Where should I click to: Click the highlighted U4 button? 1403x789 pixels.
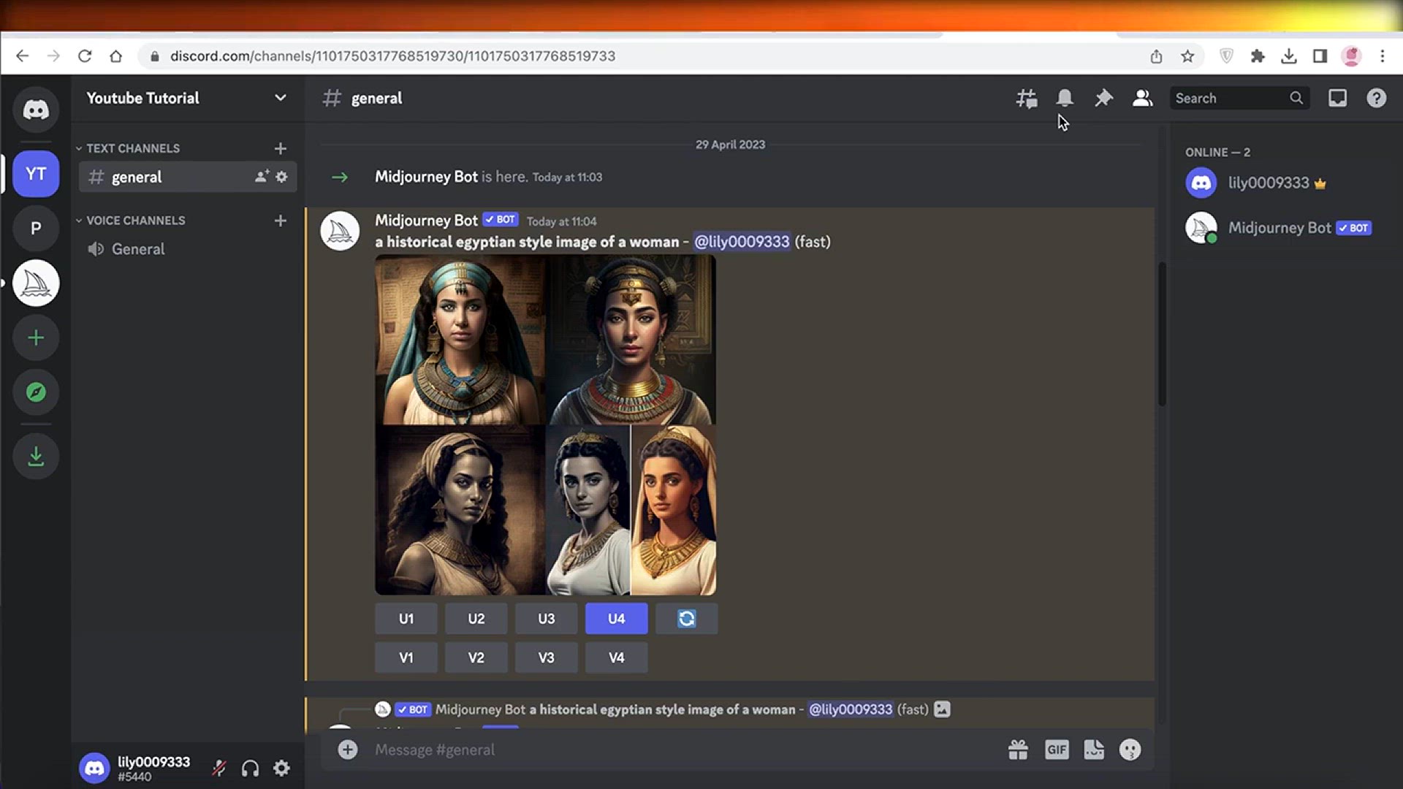point(617,619)
